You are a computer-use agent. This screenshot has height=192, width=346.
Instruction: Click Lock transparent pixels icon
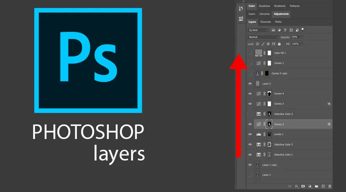tap(258, 44)
